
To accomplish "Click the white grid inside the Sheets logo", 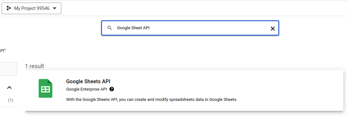I will [x=46, y=89].
